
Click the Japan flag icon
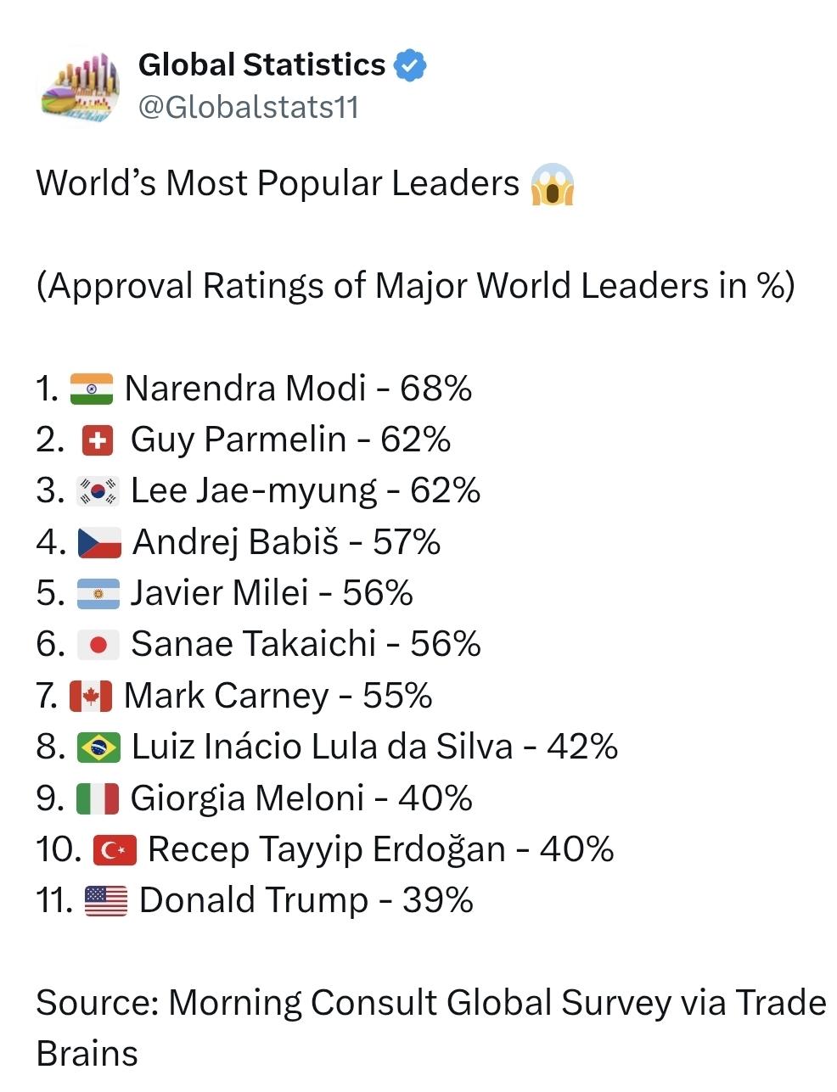point(98,645)
